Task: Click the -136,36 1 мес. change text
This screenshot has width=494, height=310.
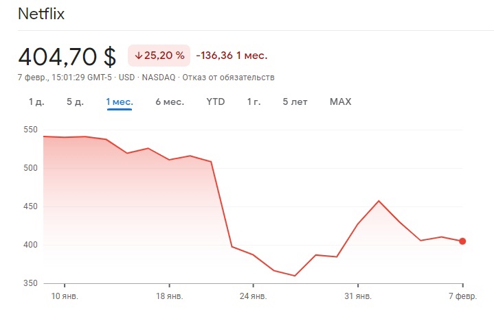Action: [232, 56]
